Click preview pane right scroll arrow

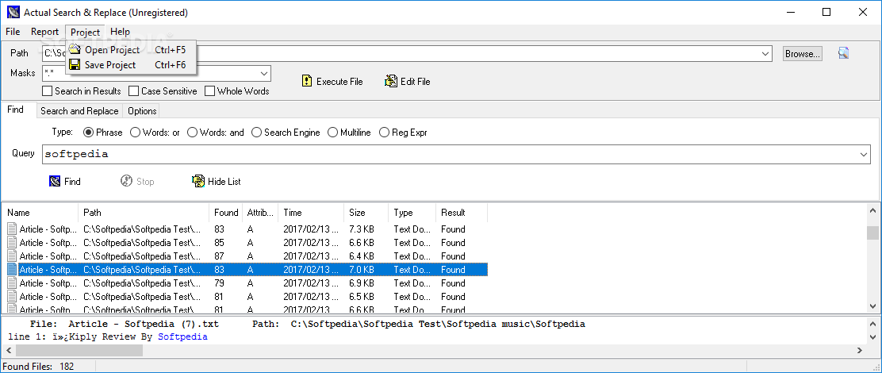coord(859,350)
